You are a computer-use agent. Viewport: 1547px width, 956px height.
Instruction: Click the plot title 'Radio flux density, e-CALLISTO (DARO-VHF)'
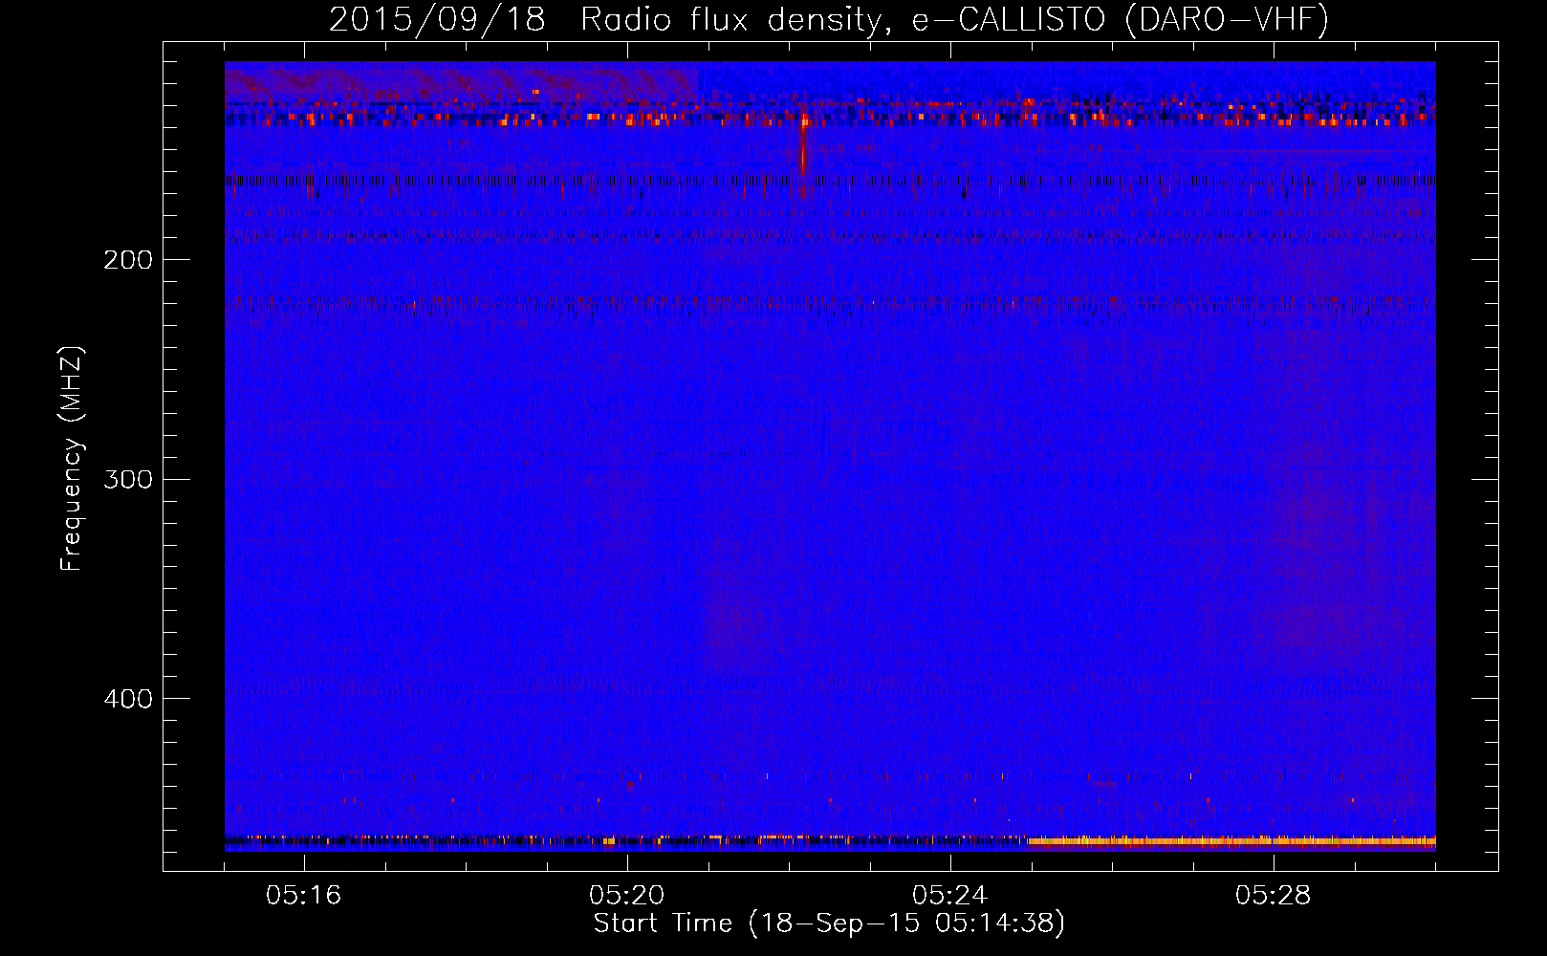954,19
